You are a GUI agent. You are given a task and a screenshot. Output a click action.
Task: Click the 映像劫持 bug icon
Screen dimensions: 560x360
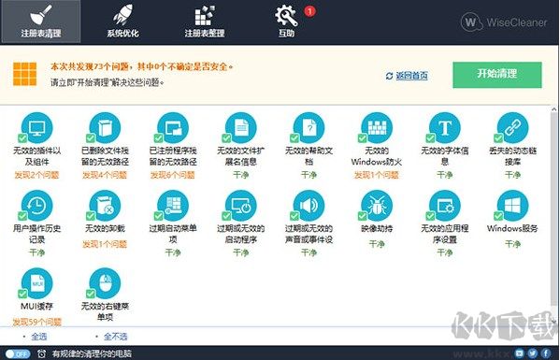click(x=377, y=206)
